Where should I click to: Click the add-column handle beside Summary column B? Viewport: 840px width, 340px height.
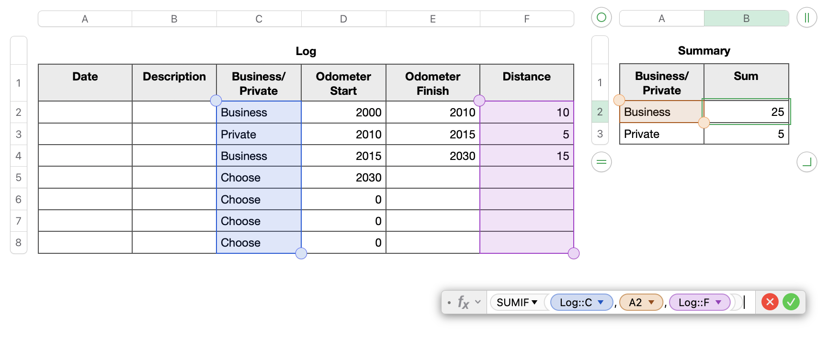coord(806,18)
